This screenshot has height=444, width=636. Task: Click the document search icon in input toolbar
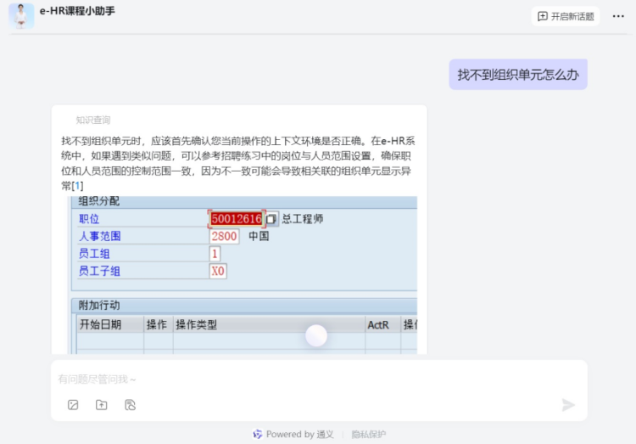pyautogui.click(x=130, y=405)
